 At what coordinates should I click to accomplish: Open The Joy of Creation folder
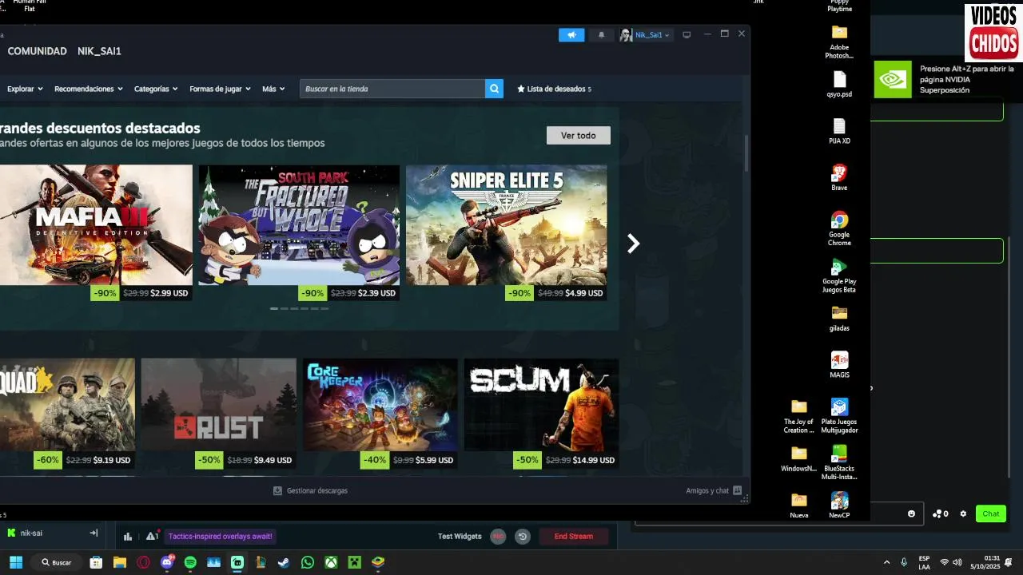coord(799,416)
